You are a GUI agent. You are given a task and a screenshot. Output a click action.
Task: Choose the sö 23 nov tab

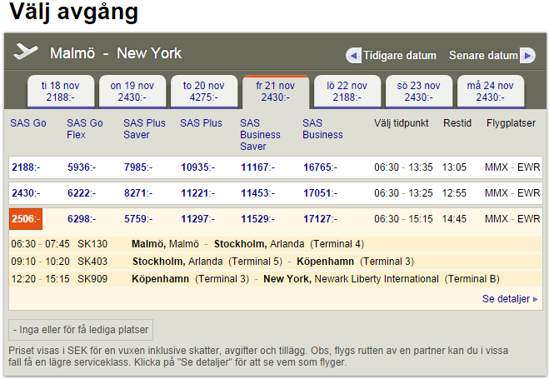[x=419, y=92]
